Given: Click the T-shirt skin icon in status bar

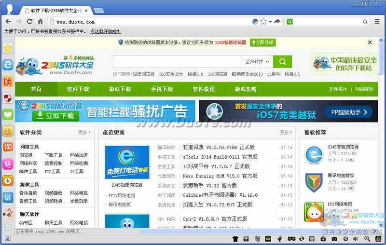Looking at the screenshot, I should [235, 239].
